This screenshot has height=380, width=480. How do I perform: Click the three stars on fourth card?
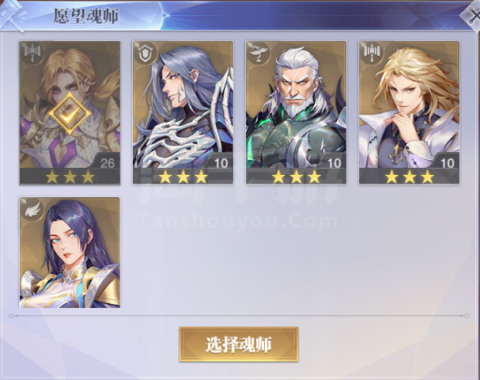[410, 177]
